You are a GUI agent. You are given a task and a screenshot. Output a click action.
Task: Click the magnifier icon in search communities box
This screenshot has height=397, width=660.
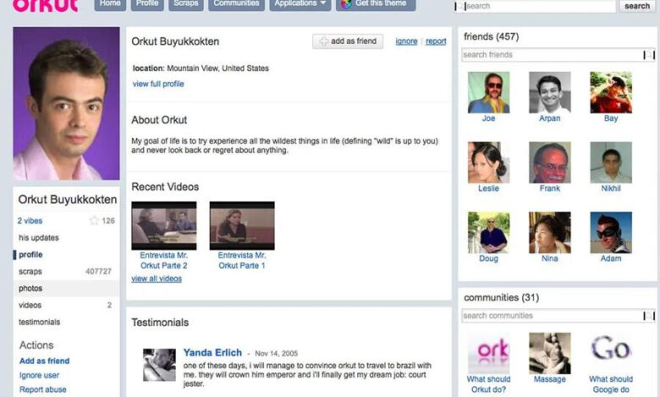[649, 316]
